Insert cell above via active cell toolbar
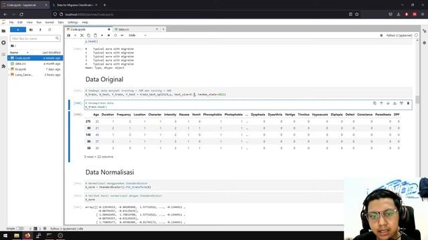The image size is (428, 240). (395, 103)
